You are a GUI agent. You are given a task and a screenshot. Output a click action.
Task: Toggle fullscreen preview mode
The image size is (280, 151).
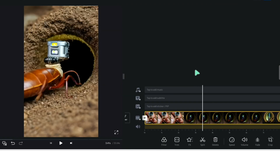pos(116,132)
